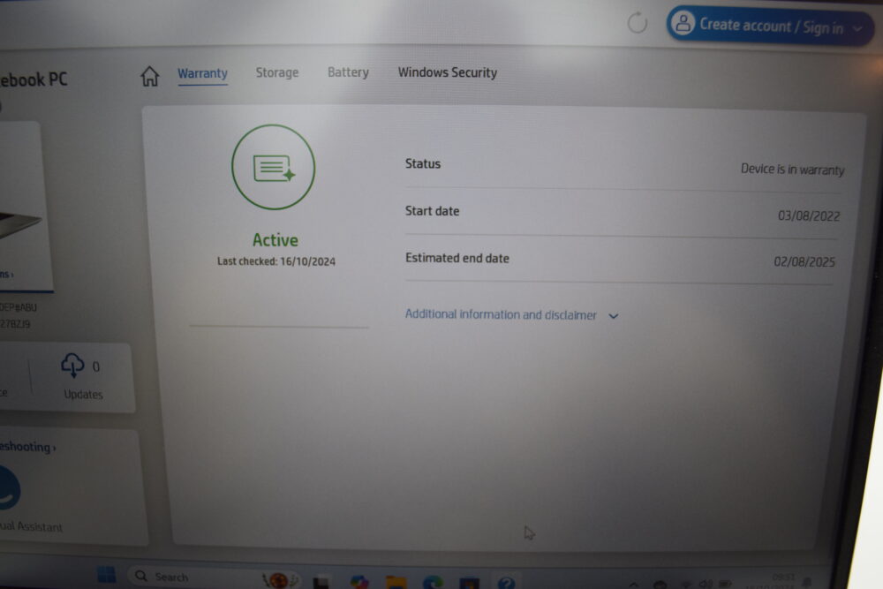This screenshot has width=883, height=589.
Task: Open the Windows Start menu
Action: pos(107,575)
